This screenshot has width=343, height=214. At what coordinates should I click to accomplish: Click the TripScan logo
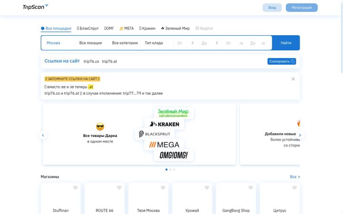35,7
